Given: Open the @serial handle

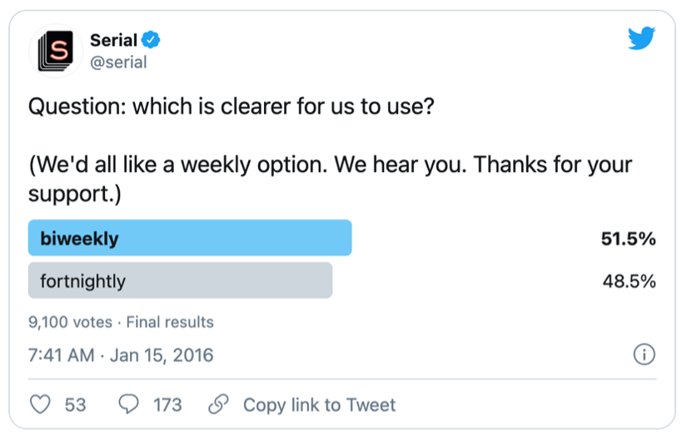Looking at the screenshot, I should point(118,62).
